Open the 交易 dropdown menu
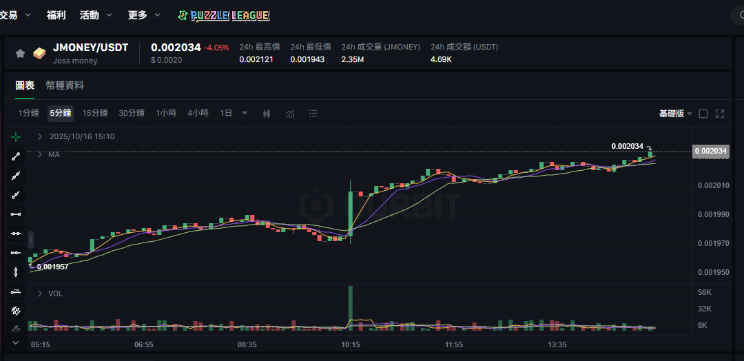This screenshot has width=744, height=361. pyautogui.click(x=15, y=15)
